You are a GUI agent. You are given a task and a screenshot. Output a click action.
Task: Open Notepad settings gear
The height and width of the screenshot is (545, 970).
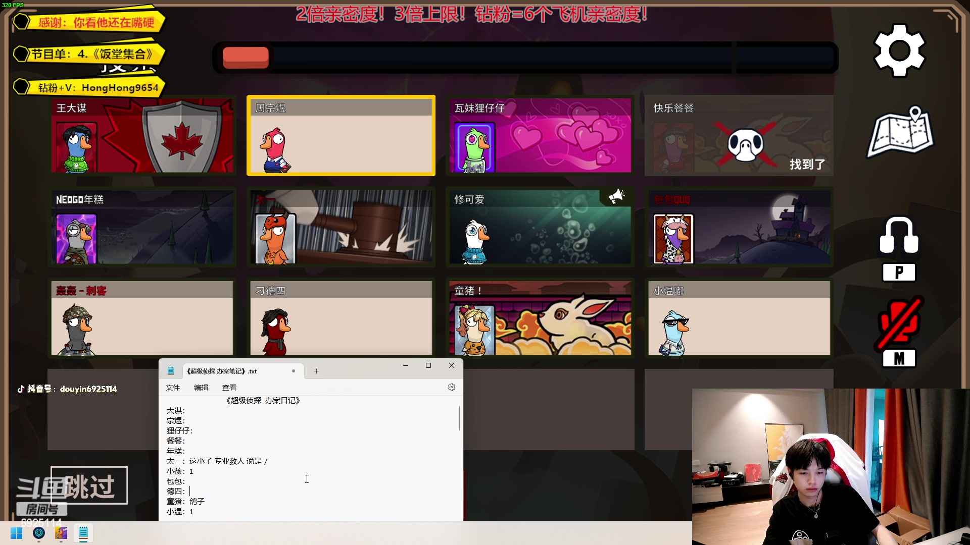(452, 387)
